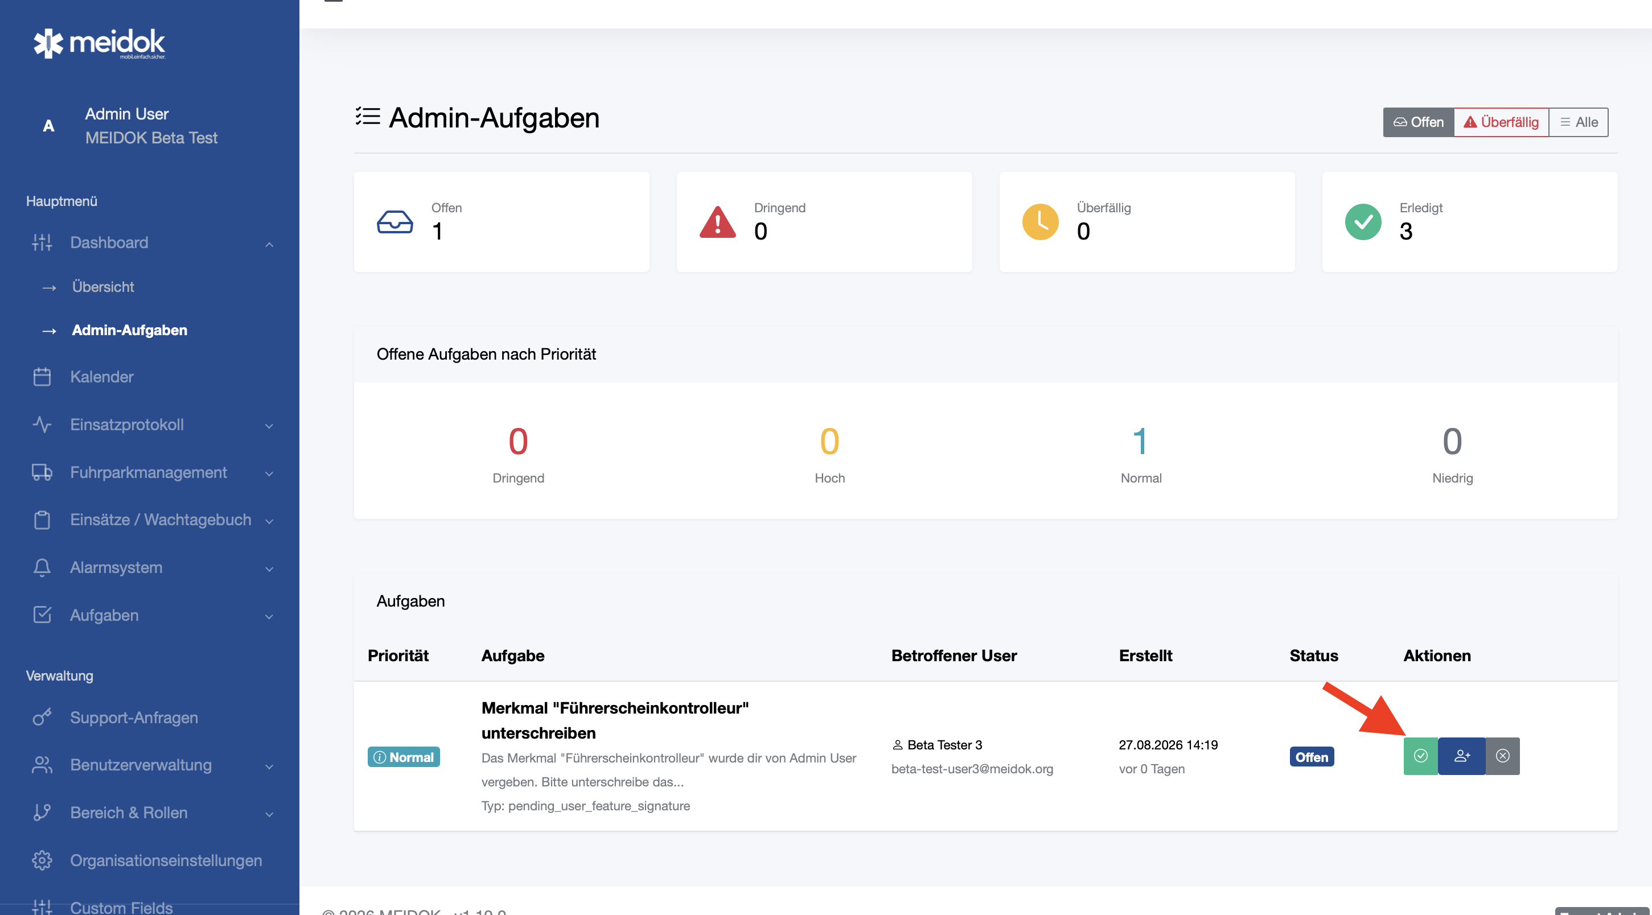Select Admin-Aufgaben in the sidebar
The image size is (1652, 915).
click(x=130, y=330)
